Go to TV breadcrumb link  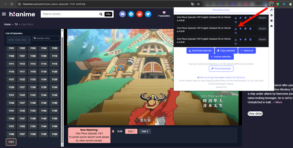tap(16, 24)
